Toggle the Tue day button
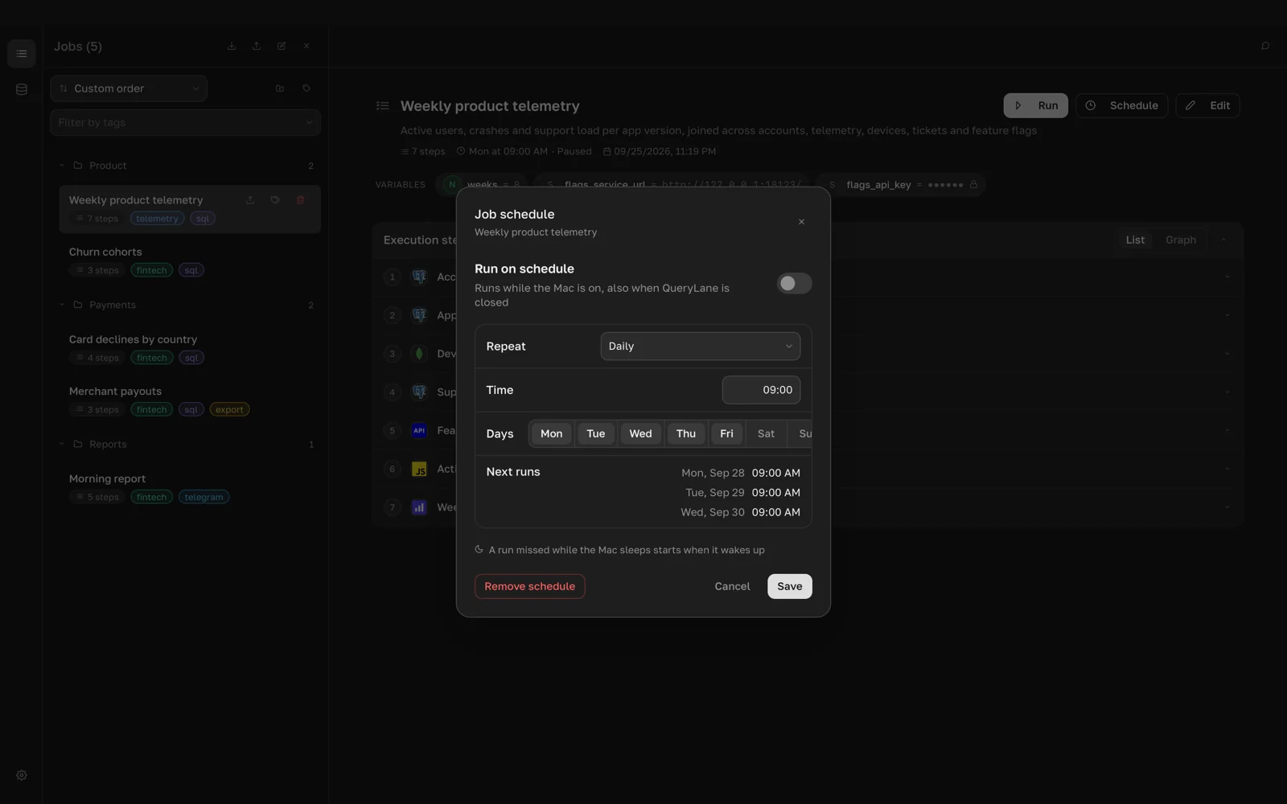The height and width of the screenshot is (804, 1287). coord(596,433)
